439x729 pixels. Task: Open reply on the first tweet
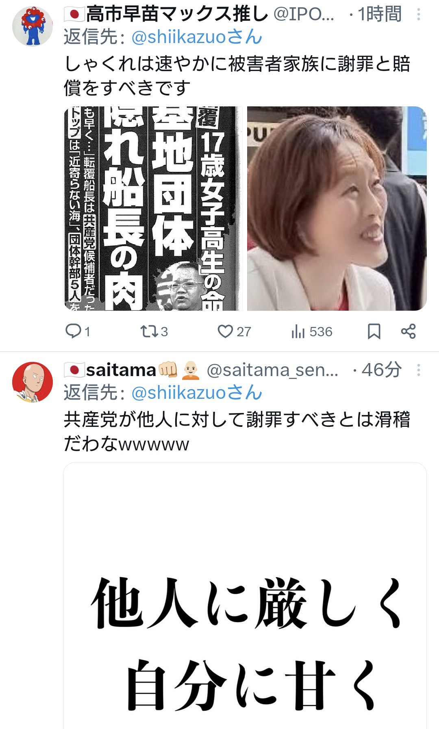(x=77, y=331)
